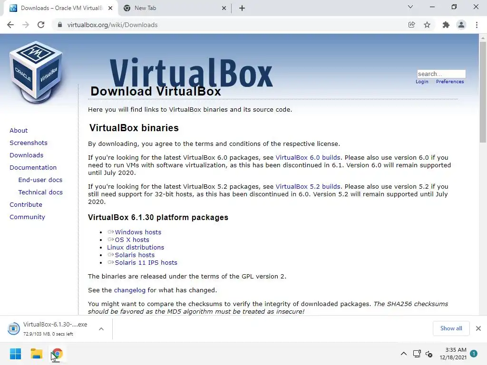Click the browser forward arrow
The height and width of the screenshot is (365, 487).
pos(26,25)
